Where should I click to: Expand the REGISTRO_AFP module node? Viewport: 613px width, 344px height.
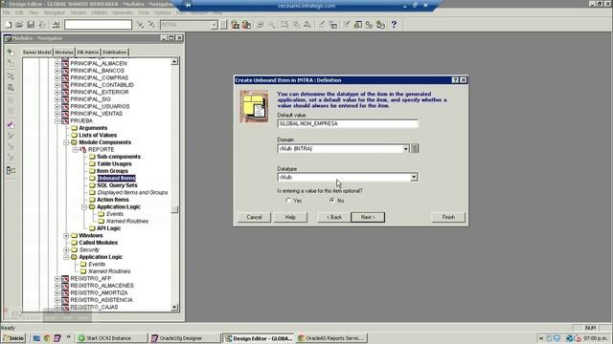point(57,278)
